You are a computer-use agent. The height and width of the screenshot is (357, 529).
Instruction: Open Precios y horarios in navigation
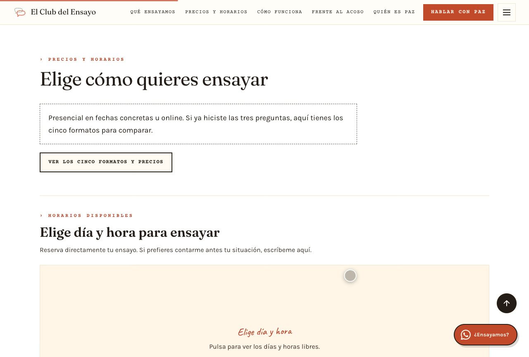(x=216, y=12)
